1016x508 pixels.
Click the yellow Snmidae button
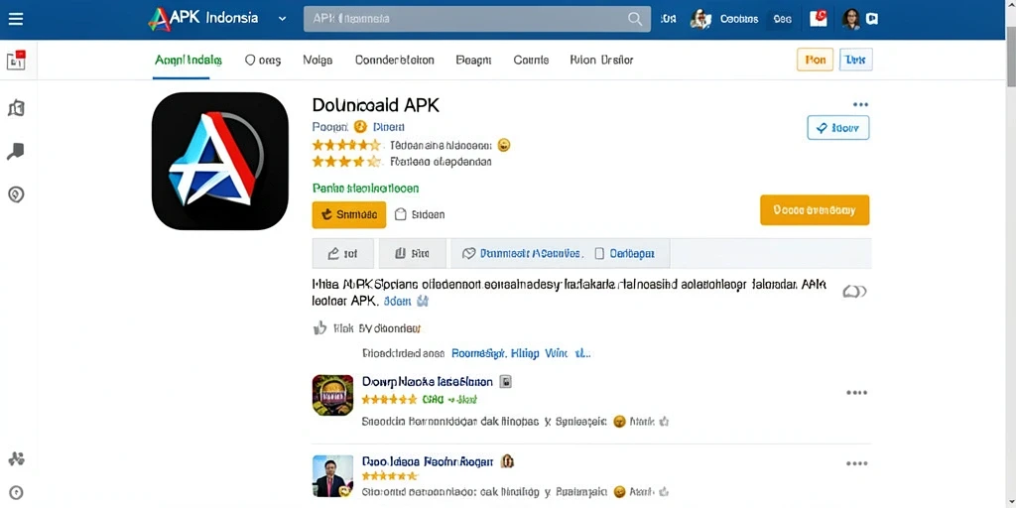click(348, 214)
